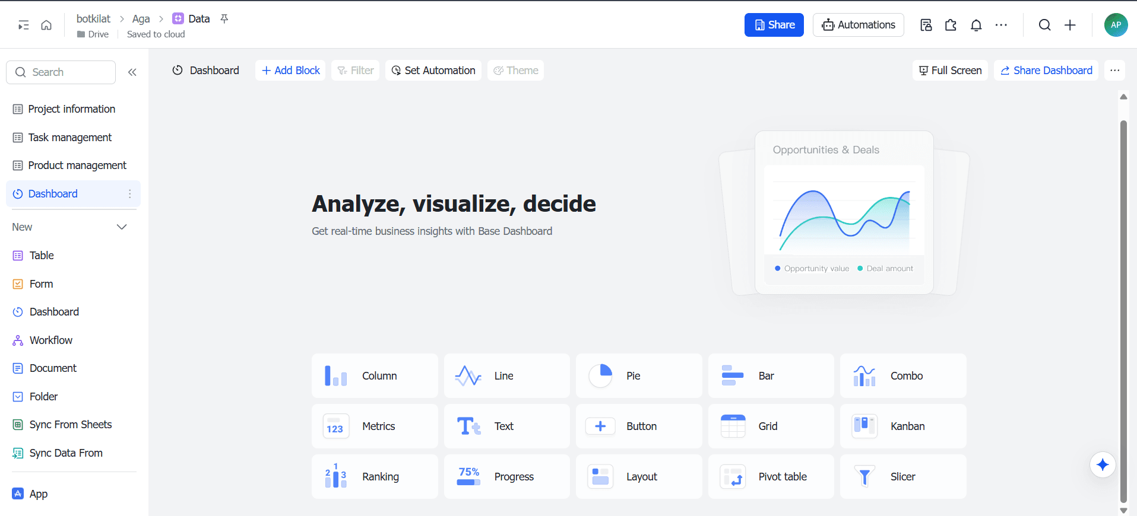The height and width of the screenshot is (516, 1137).
Task: Click the plus icon to create new
Action: (1070, 25)
